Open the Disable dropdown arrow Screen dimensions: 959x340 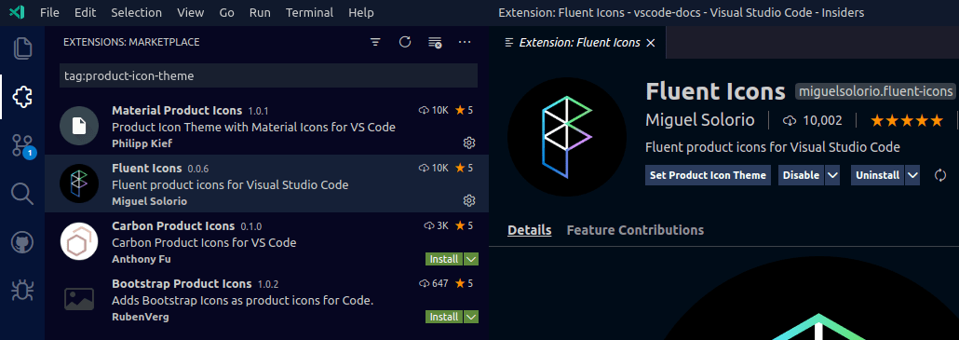click(831, 175)
